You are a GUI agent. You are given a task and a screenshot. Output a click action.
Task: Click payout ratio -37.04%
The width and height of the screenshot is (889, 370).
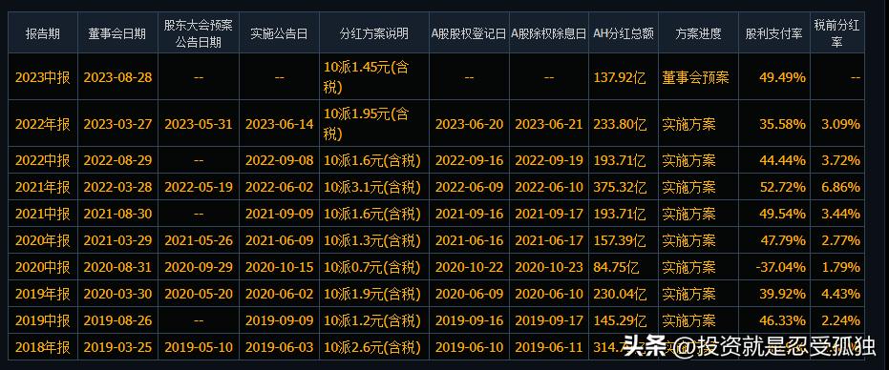pos(780,267)
